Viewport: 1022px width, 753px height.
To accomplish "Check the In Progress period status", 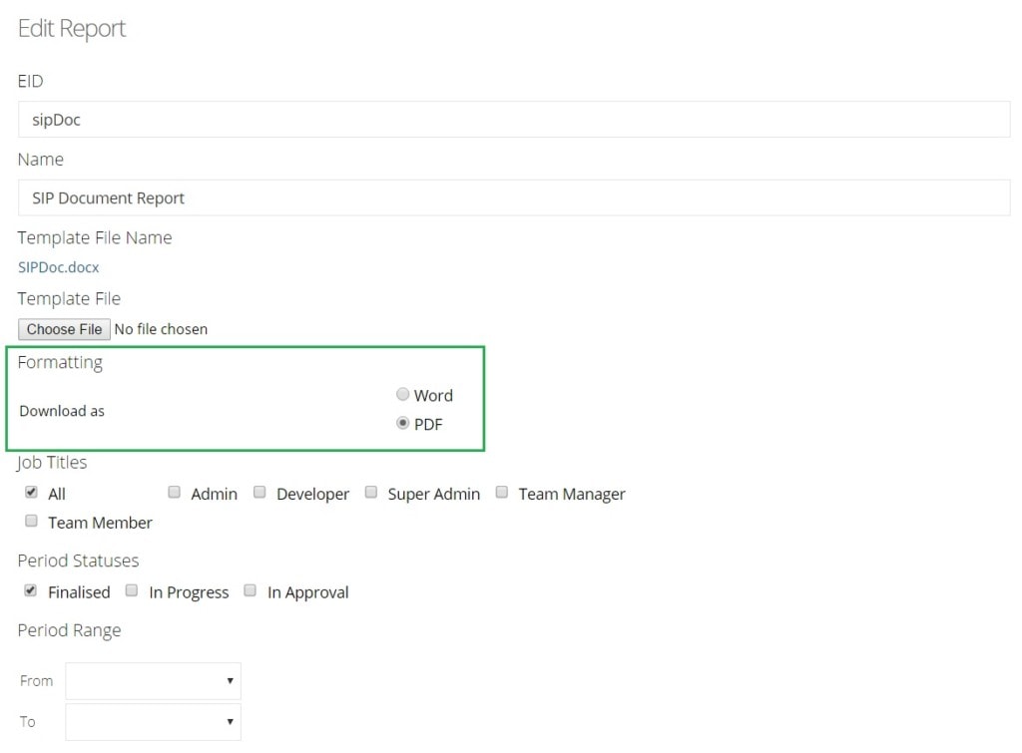I will pos(132,590).
